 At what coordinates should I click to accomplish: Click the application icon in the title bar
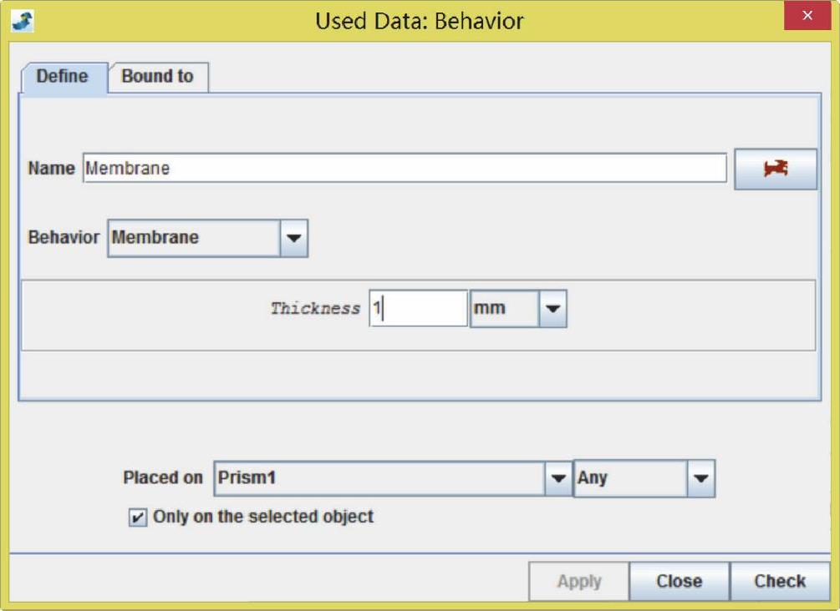click(22, 20)
